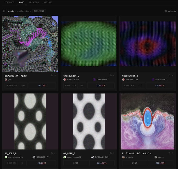Toggle the FOLLOWING filter
This screenshot has width=178, height=169.
pos(39,11)
